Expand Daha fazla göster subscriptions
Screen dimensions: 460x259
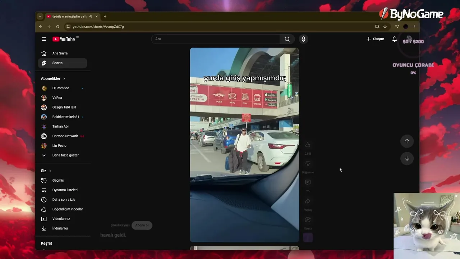click(63, 155)
